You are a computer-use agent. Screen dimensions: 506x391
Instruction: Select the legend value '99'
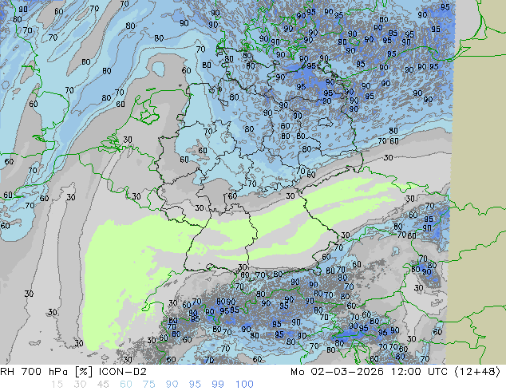[x=218, y=385]
